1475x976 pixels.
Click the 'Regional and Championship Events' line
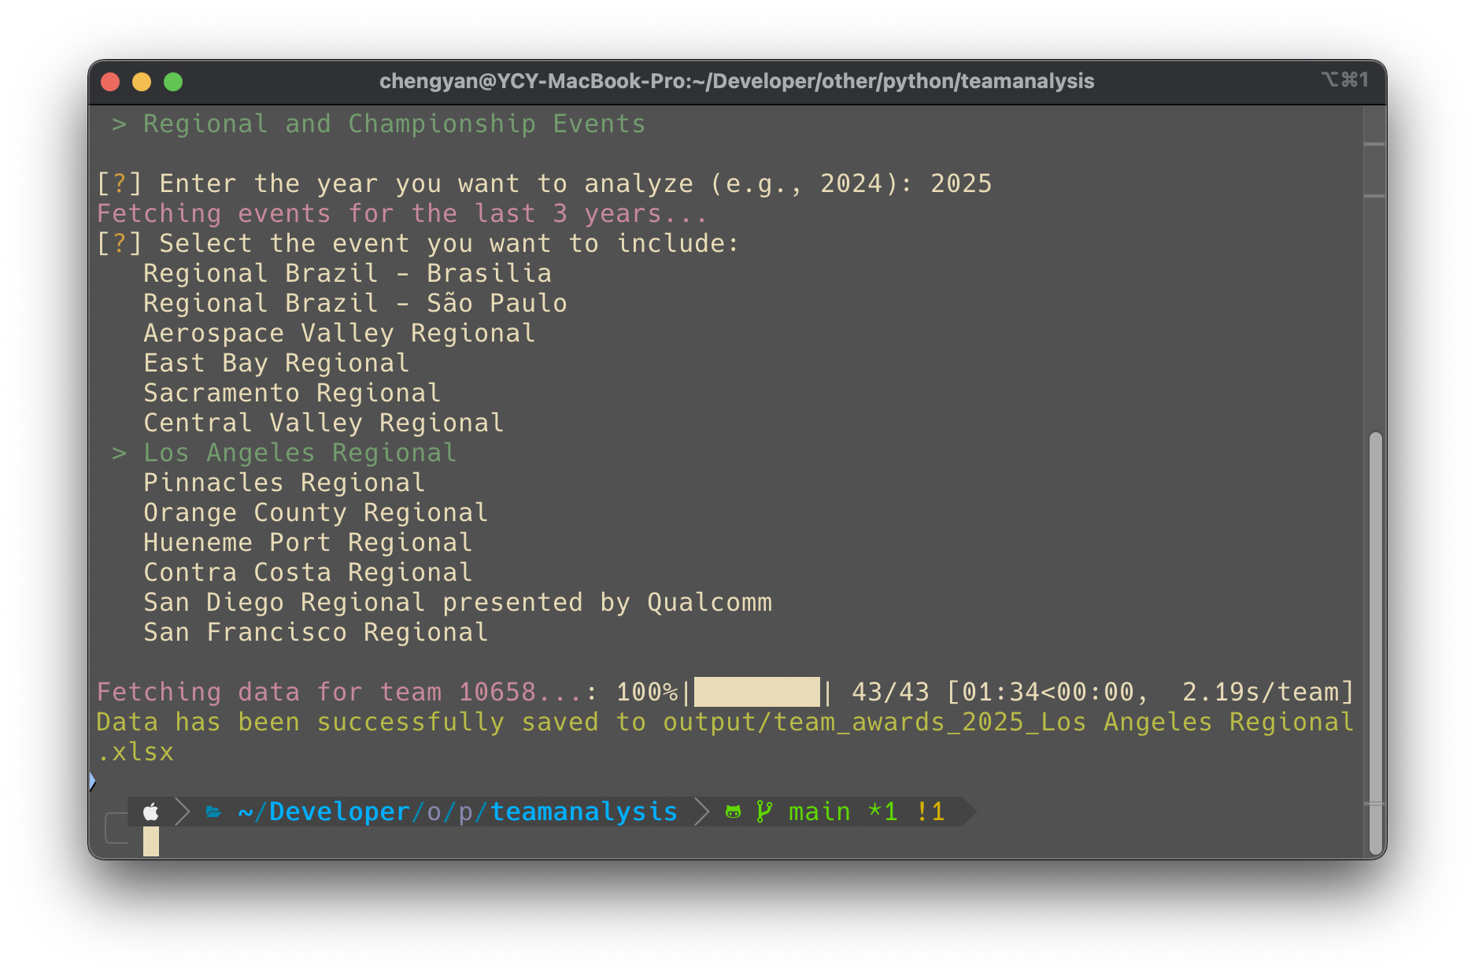coord(394,124)
